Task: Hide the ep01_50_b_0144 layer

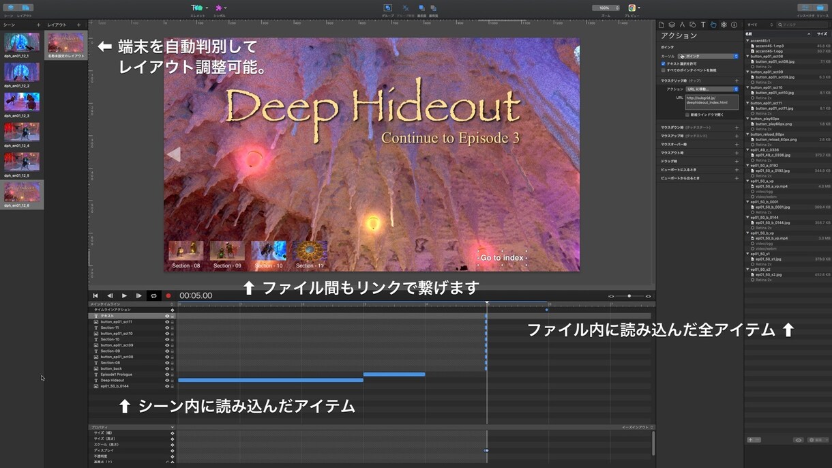Action: click(167, 386)
